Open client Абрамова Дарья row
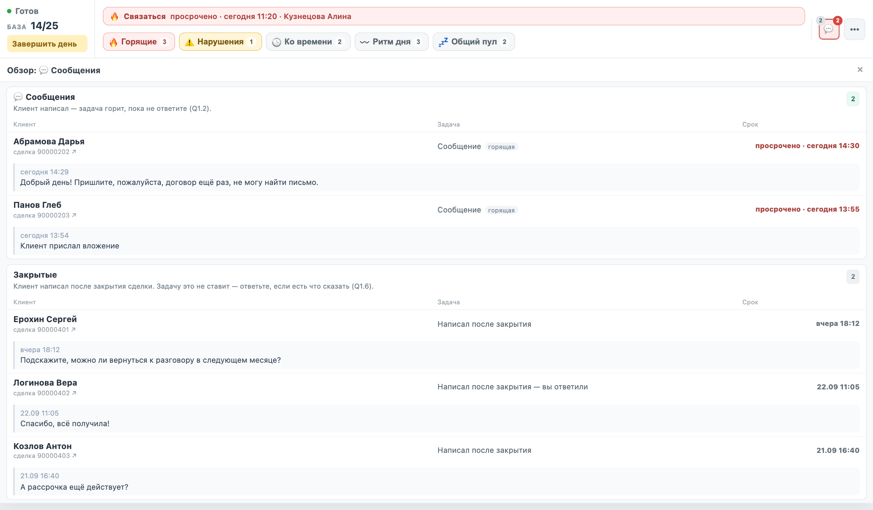The width and height of the screenshot is (873, 510). [x=436, y=146]
